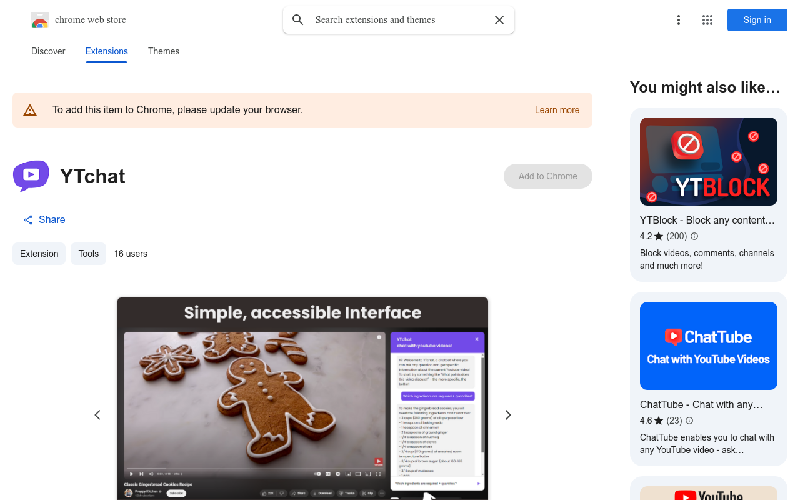Image resolution: width=800 pixels, height=500 pixels.
Task: Click the disabled Add to Chrome button
Action: (x=548, y=176)
